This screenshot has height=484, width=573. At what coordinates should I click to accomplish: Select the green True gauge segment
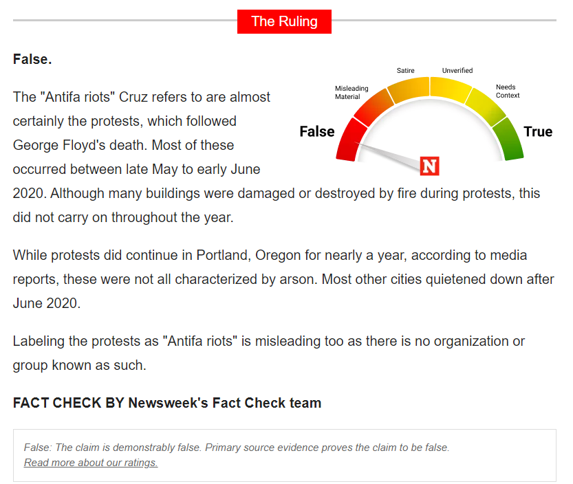pyautogui.click(x=509, y=140)
